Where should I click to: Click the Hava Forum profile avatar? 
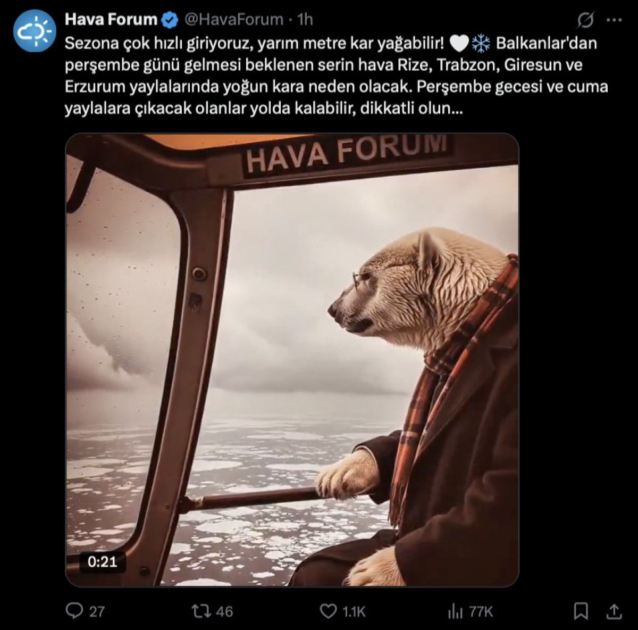click(35, 31)
